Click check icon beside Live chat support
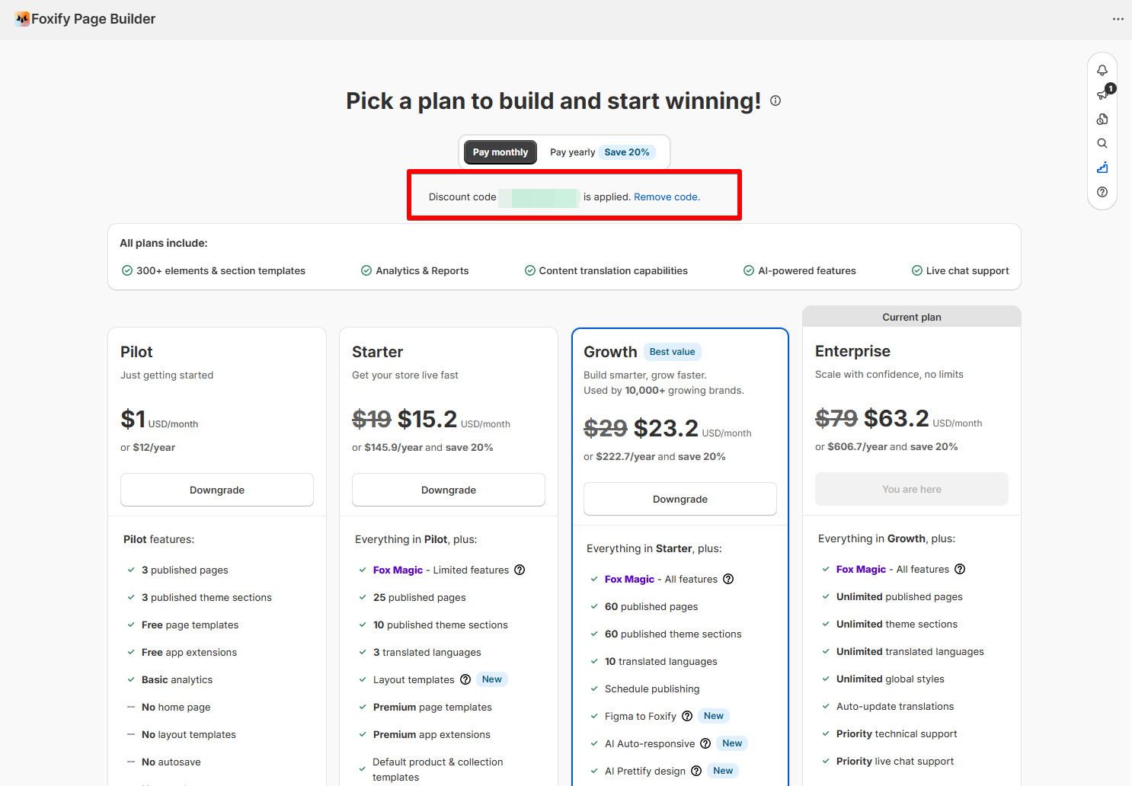This screenshot has width=1132, height=786. point(917,270)
